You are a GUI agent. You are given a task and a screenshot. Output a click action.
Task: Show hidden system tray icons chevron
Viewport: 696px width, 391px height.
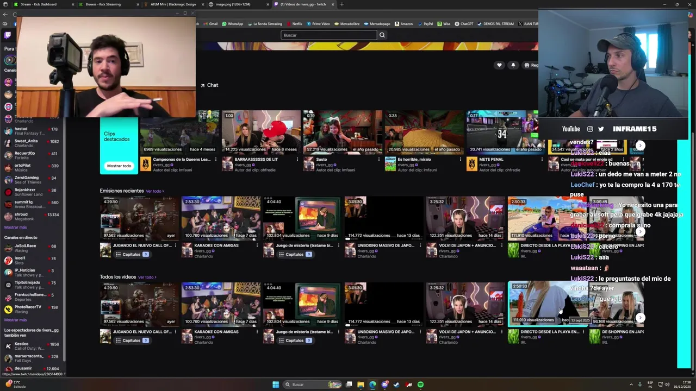click(631, 384)
